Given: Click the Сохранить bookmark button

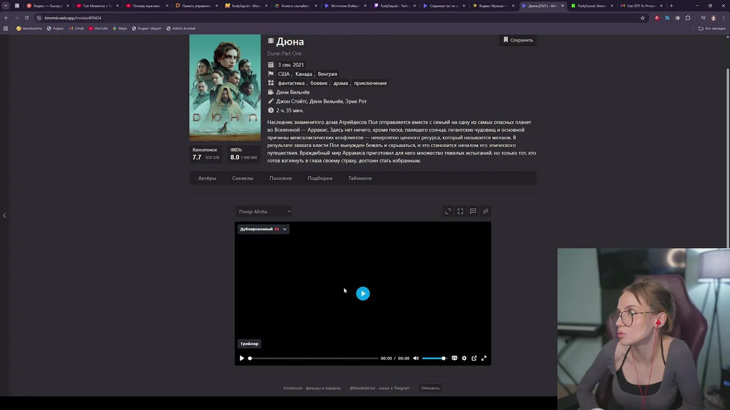Looking at the screenshot, I should pos(518,40).
